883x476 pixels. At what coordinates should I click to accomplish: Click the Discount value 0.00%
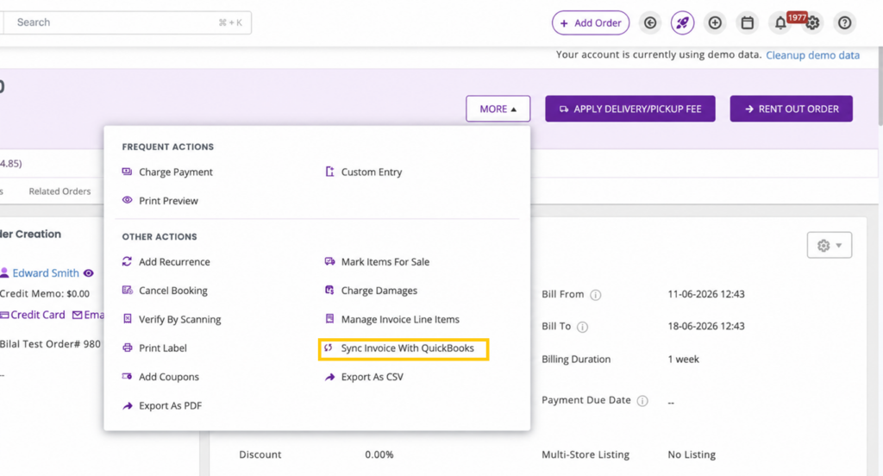click(x=379, y=454)
